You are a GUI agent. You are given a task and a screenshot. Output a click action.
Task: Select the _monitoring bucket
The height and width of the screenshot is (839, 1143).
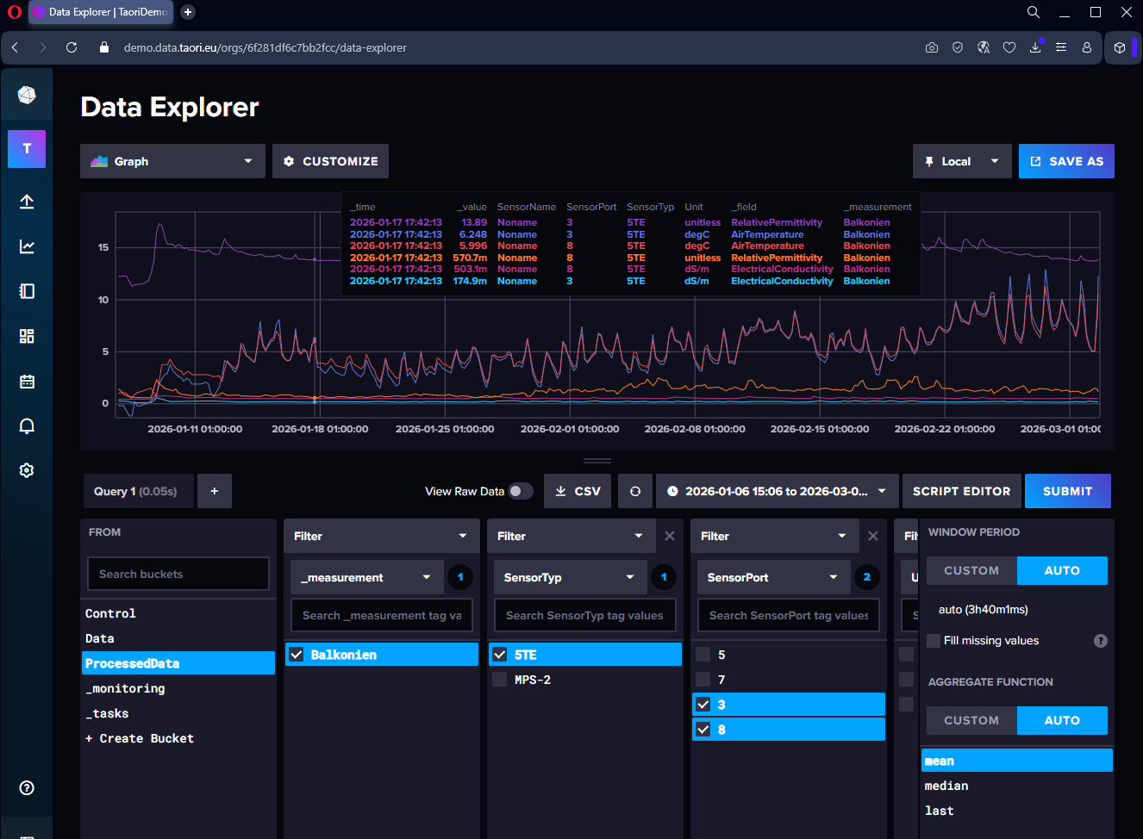(125, 688)
